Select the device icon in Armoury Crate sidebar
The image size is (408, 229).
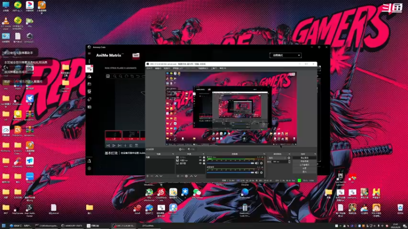pos(89,69)
